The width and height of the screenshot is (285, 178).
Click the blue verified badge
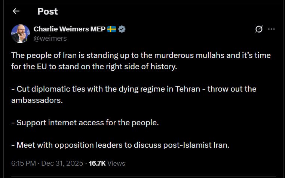tap(122, 29)
